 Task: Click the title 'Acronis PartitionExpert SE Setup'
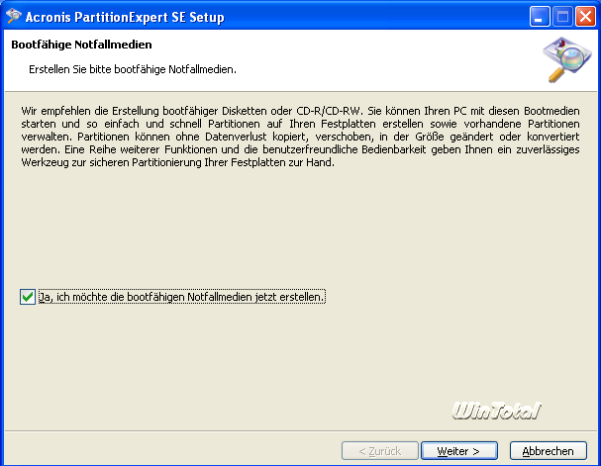pyautogui.click(x=125, y=17)
